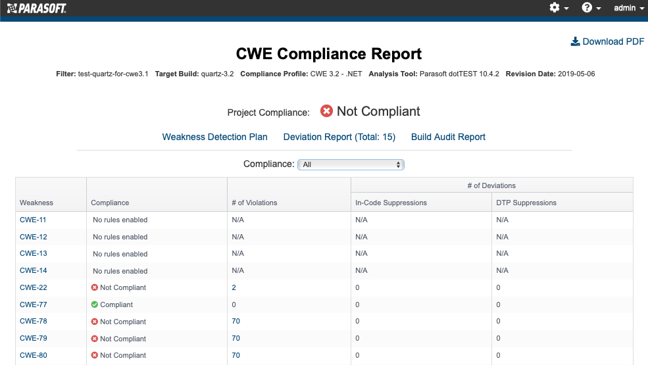Click the CWE Compliance Report title
The width and height of the screenshot is (648, 365).
click(x=328, y=54)
